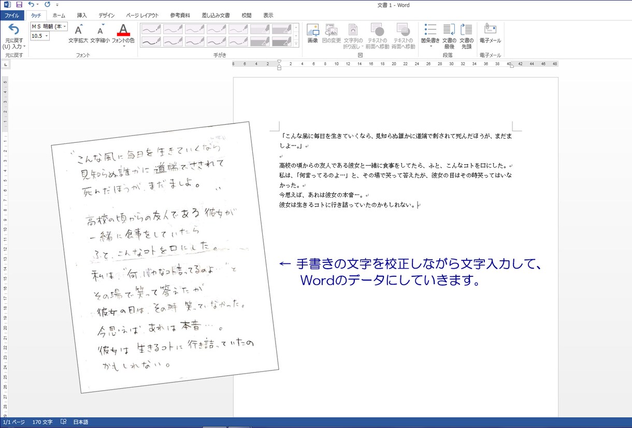Open the デザイン ribbon tab
Viewport: 632px width, 428px height.
tap(107, 16)
